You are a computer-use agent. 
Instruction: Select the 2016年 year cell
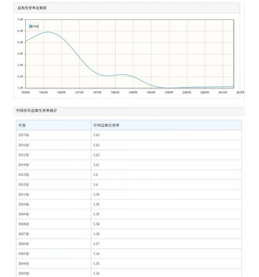point(24,145)
